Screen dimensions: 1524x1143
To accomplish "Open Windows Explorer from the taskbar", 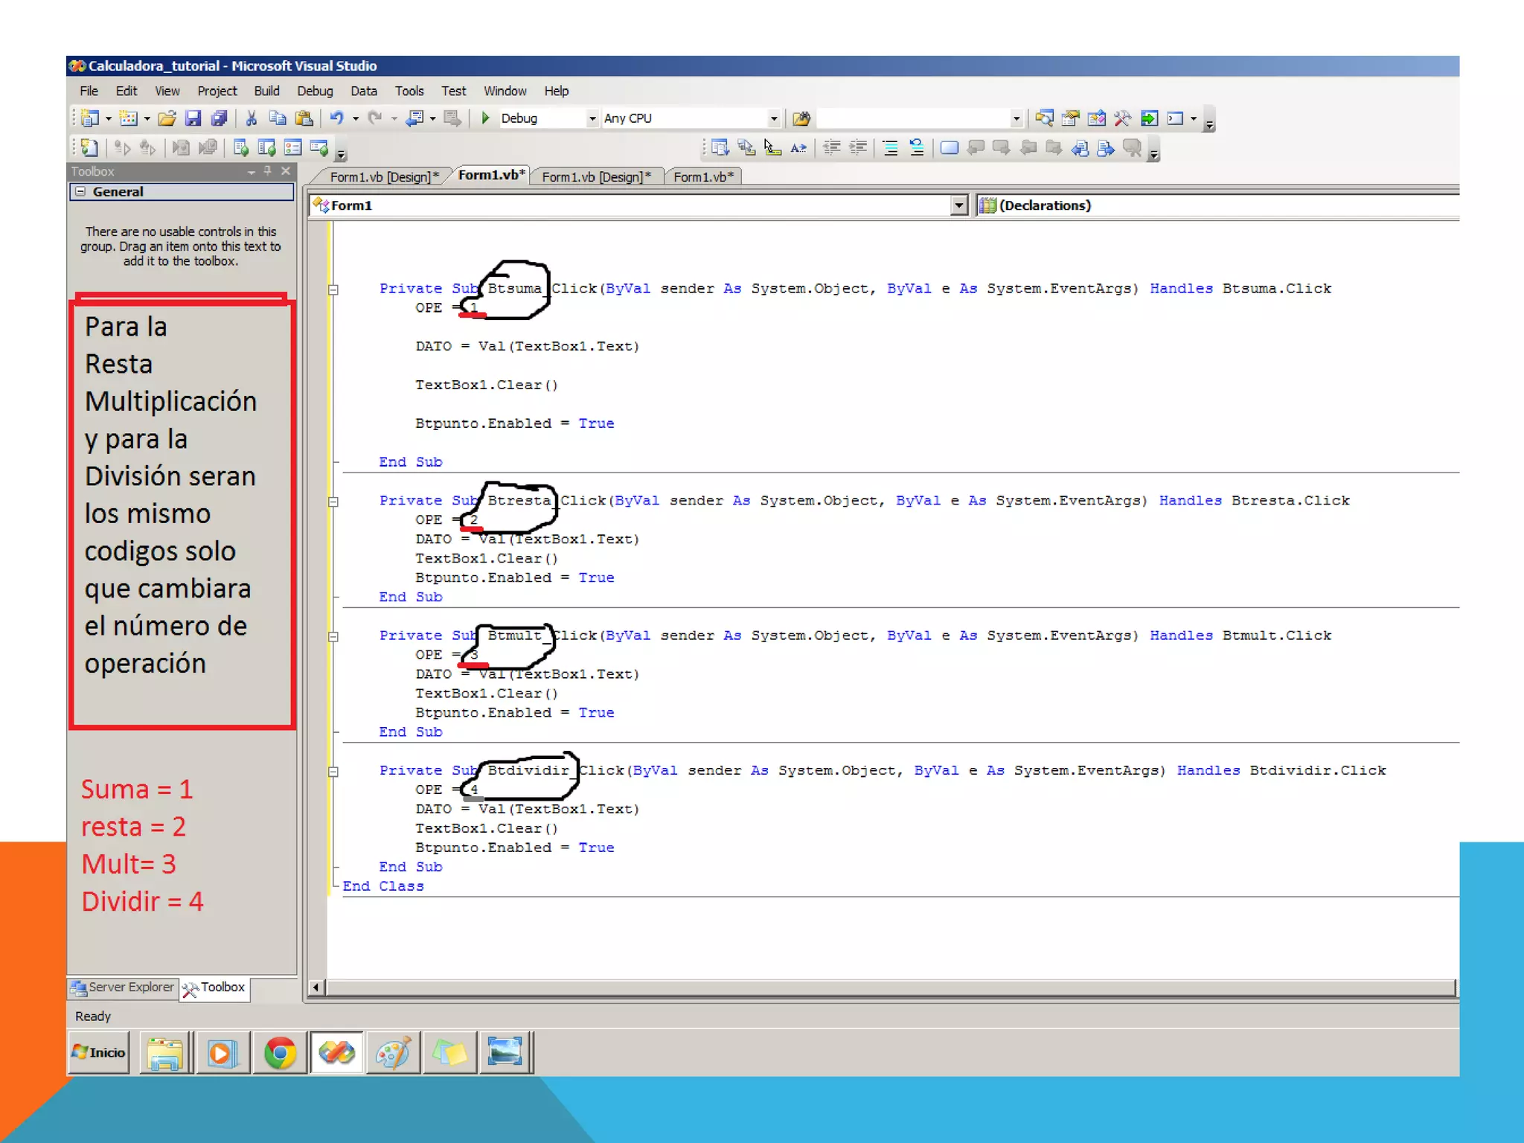I will coord(165,1053).
